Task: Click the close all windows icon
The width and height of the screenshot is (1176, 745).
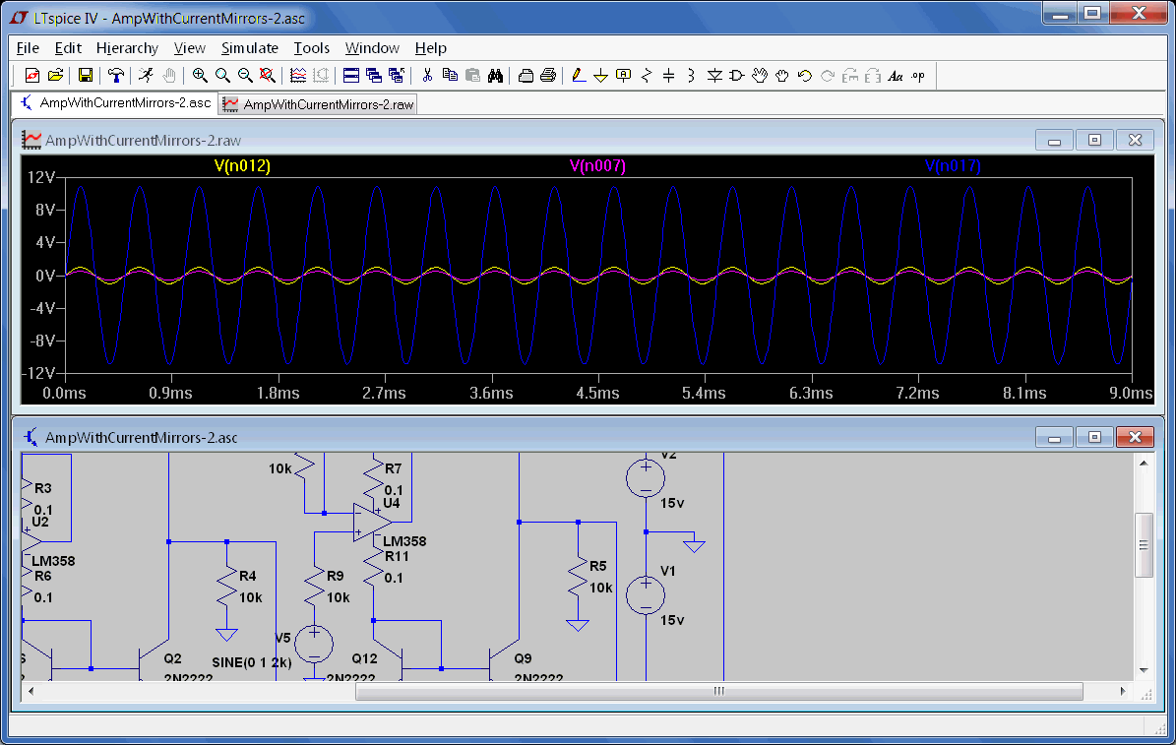Action: click(397, 75)
